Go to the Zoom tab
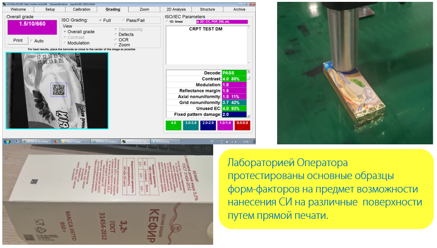This screenshot has height=248, width=437. 144,9
